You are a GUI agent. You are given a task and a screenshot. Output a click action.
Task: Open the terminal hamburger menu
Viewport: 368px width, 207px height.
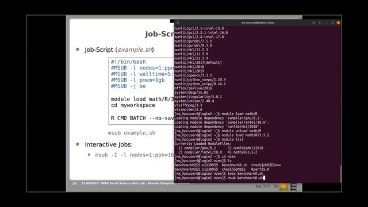coord(320,23)
